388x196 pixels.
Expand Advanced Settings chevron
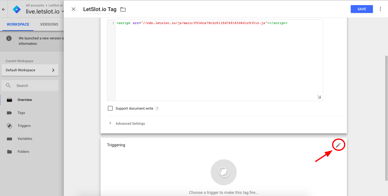[x=110, y=123]
